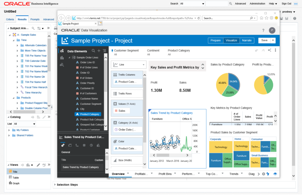Add a new canvas with plus icon
Screen dimensions: 302x195
click(x=263, y=174)
